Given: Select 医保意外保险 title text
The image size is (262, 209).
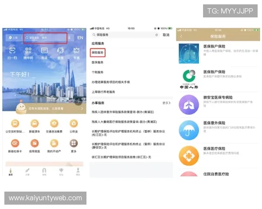Looking at the screenshot, I should (x=214, y=123).
